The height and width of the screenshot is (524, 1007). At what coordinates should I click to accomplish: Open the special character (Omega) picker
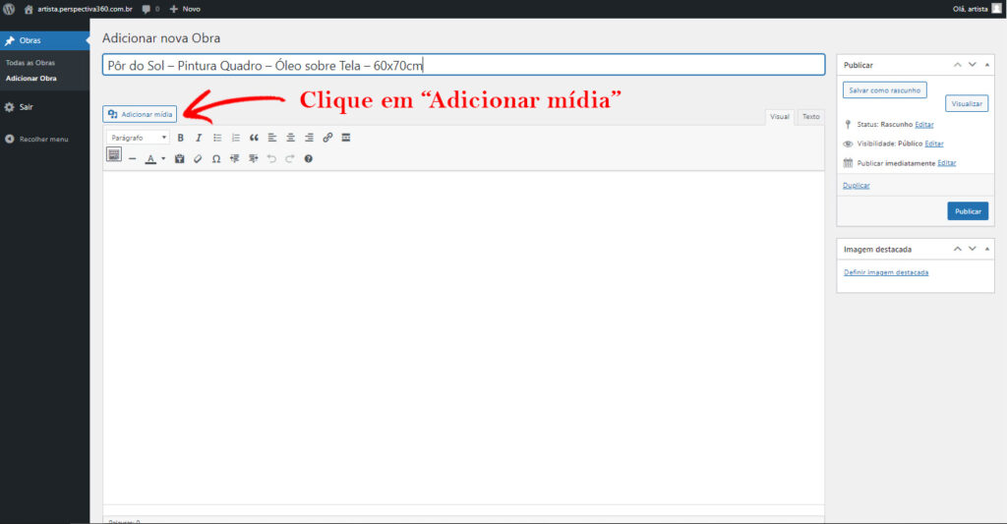pos(216,158)
